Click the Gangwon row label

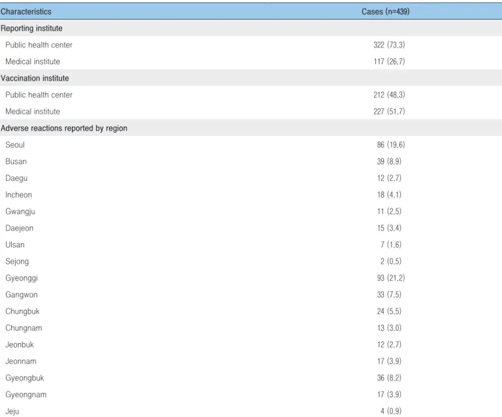pos(22,295)
